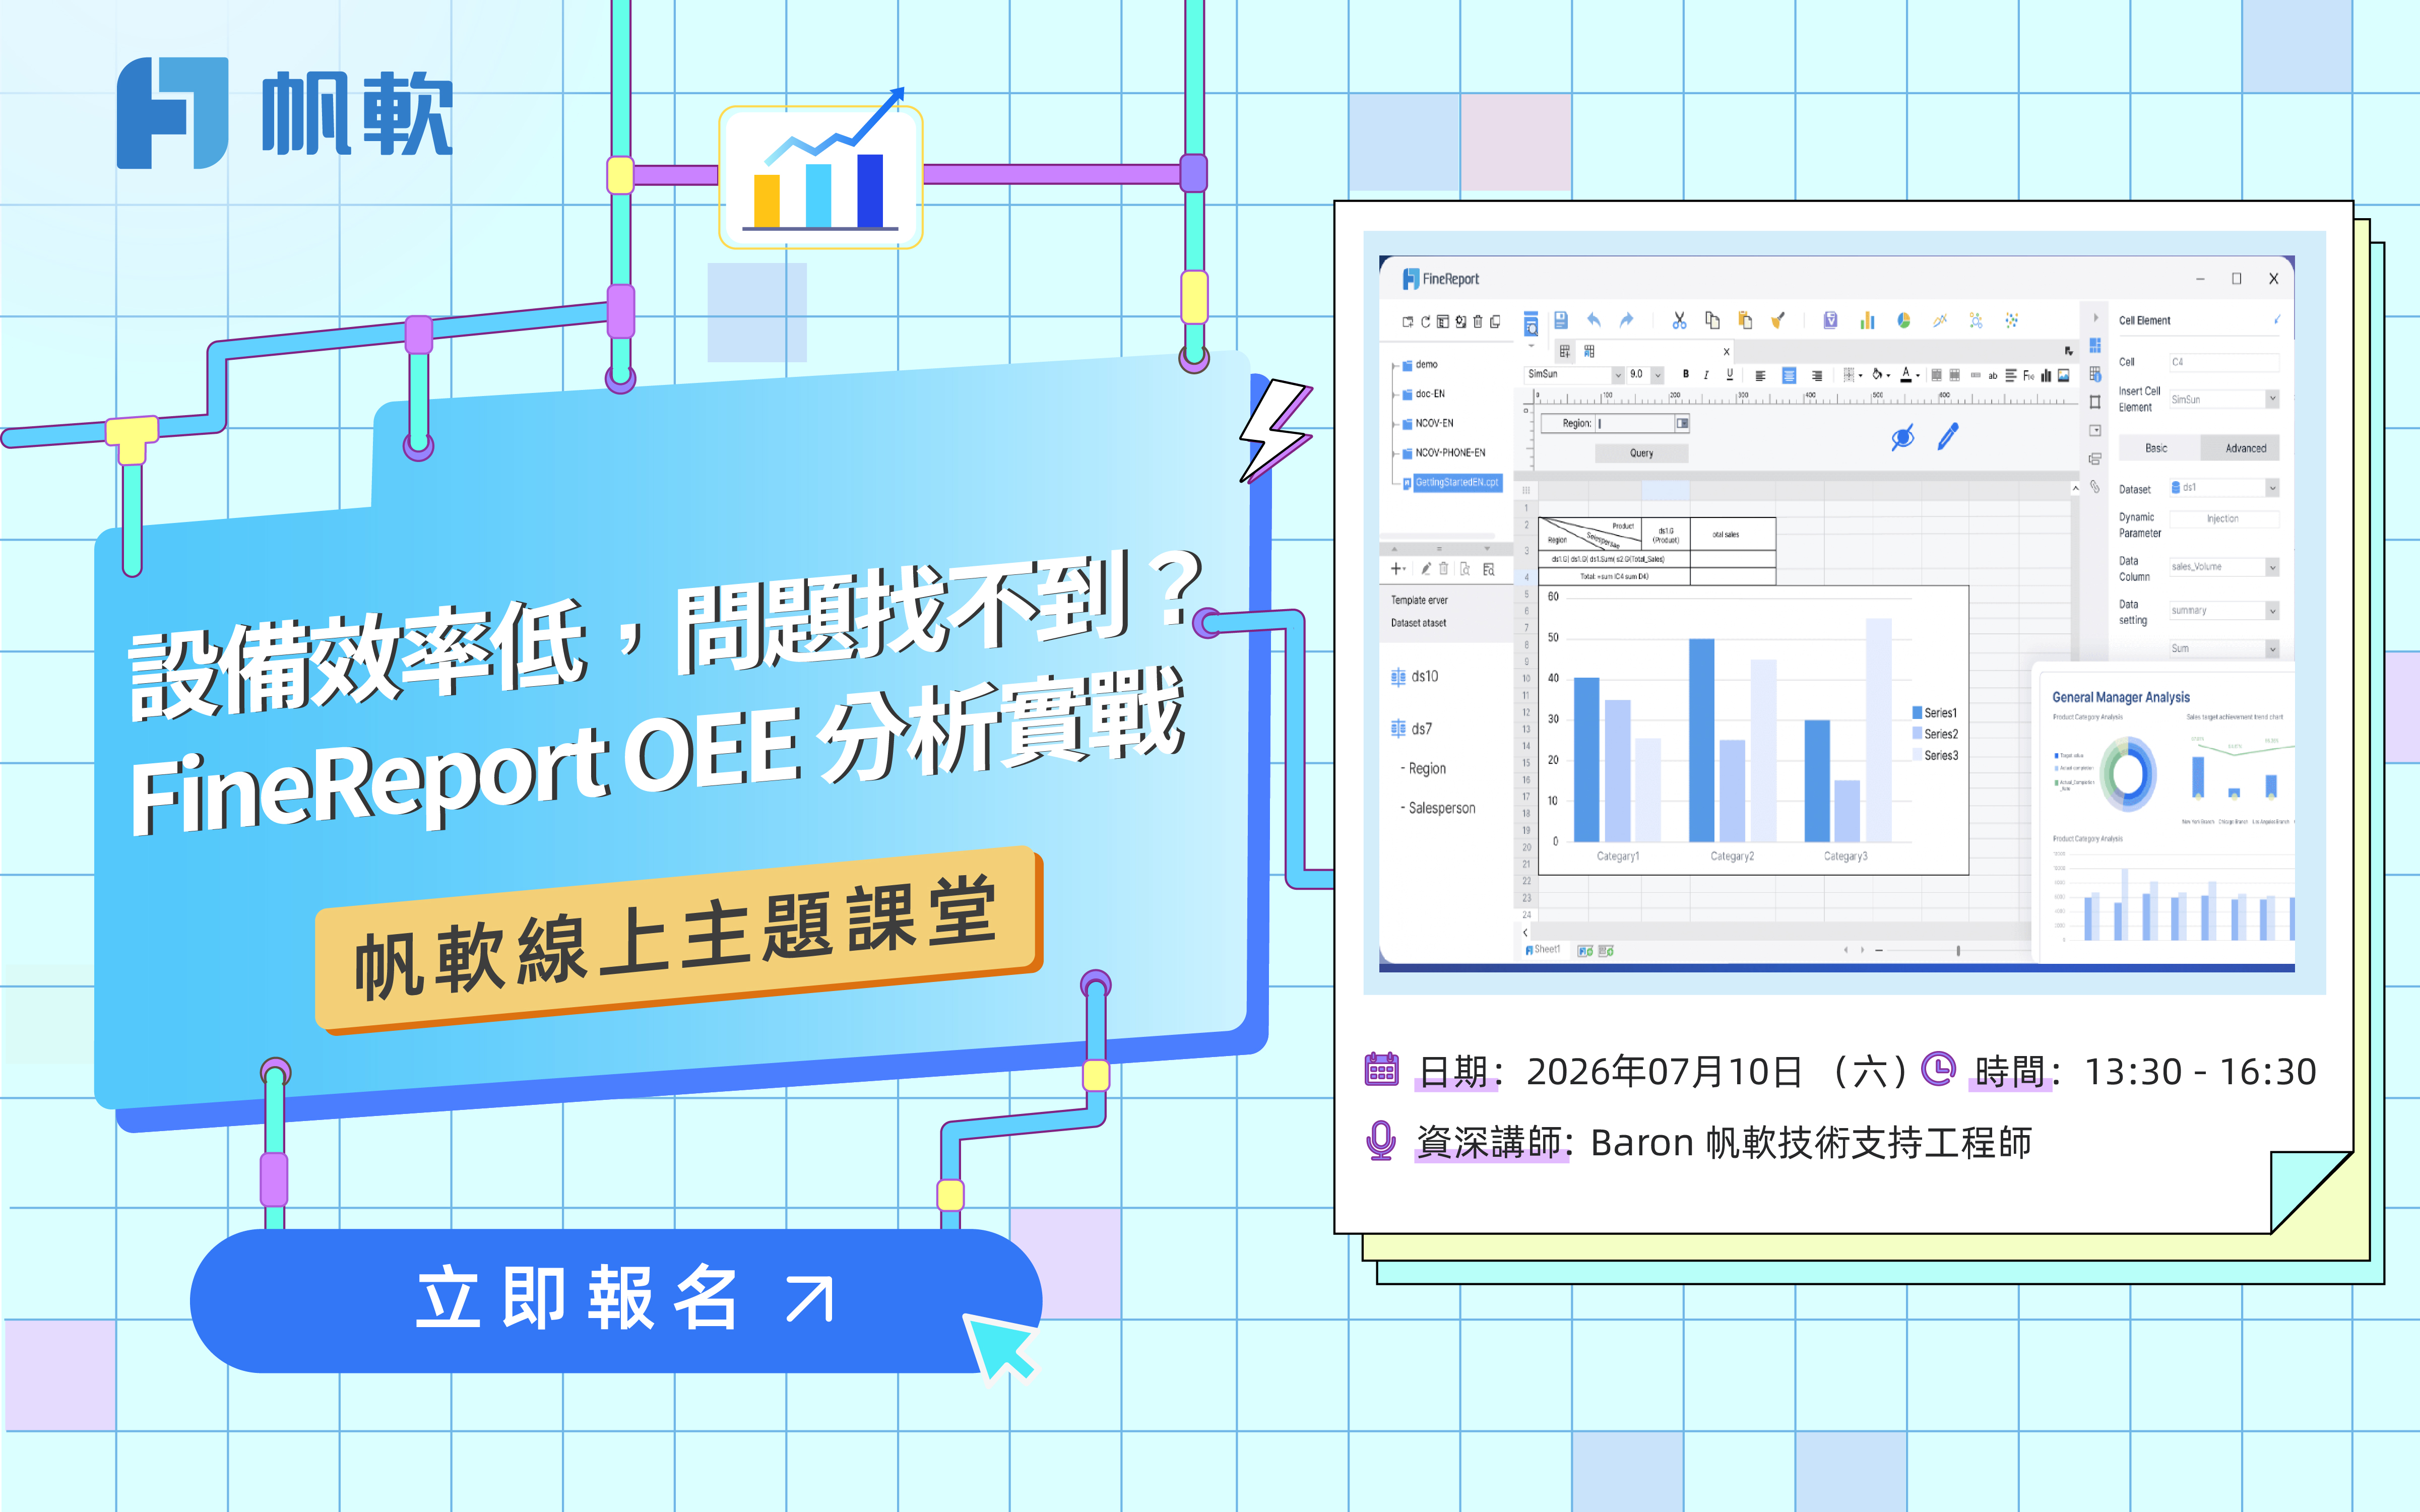2420x1512 pixels.
Task: Toggle Bold formatting
Action: (x=1686, y=375)
